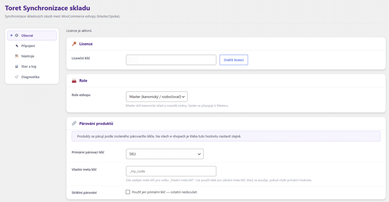Screen dimensions: 389x202
Task: Click the stethoscope icon beside Diagnostika
Action: pyautogui.click(x=17, y=77)
